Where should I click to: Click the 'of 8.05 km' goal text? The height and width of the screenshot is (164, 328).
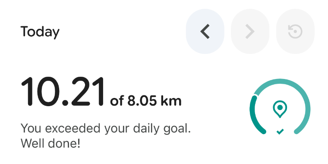tap(146, 101)
